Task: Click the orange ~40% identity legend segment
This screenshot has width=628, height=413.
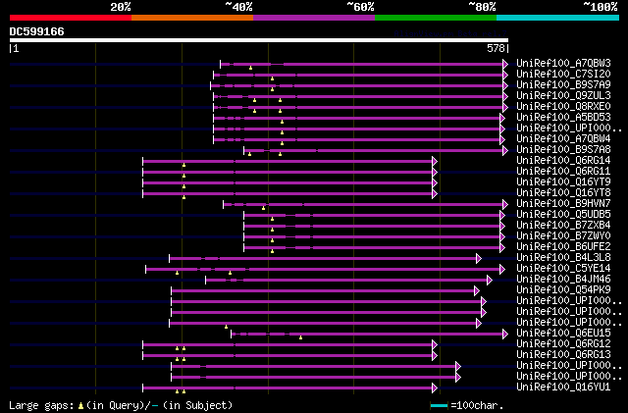Action: point(192,18)
